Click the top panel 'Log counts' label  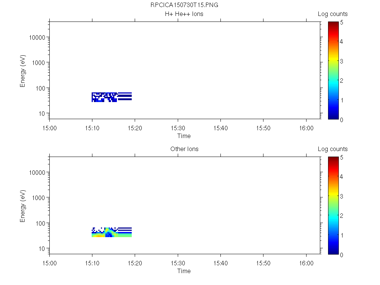tap(333, 14)
